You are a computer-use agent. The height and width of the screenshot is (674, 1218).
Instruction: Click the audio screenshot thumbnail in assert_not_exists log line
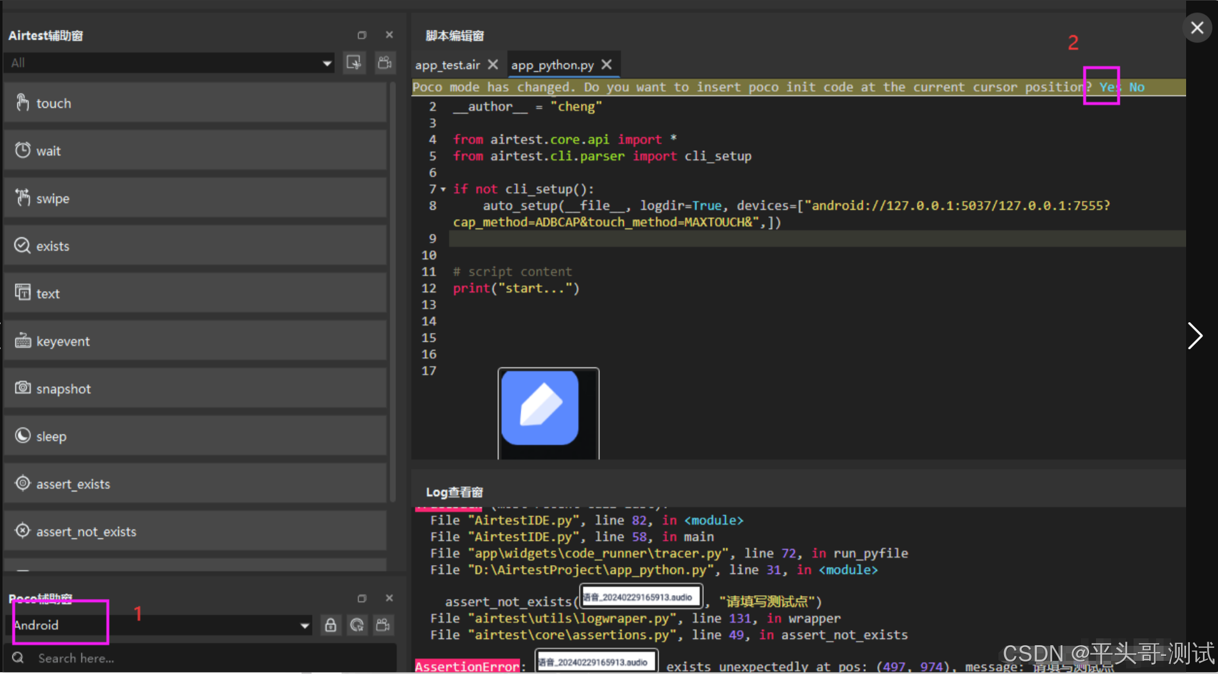[x=641, y=597]
